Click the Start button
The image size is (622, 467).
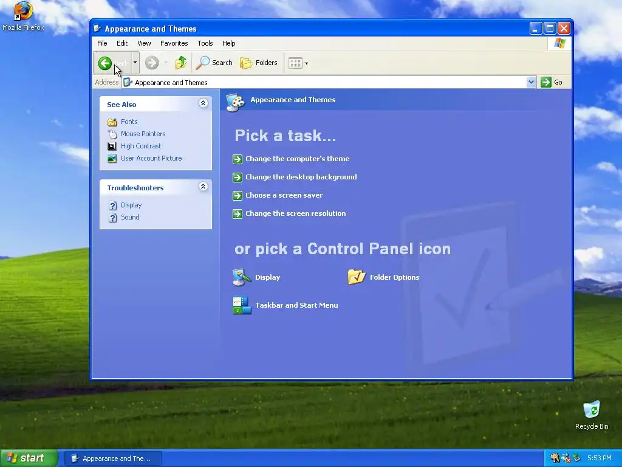click(x=29, y=458)
